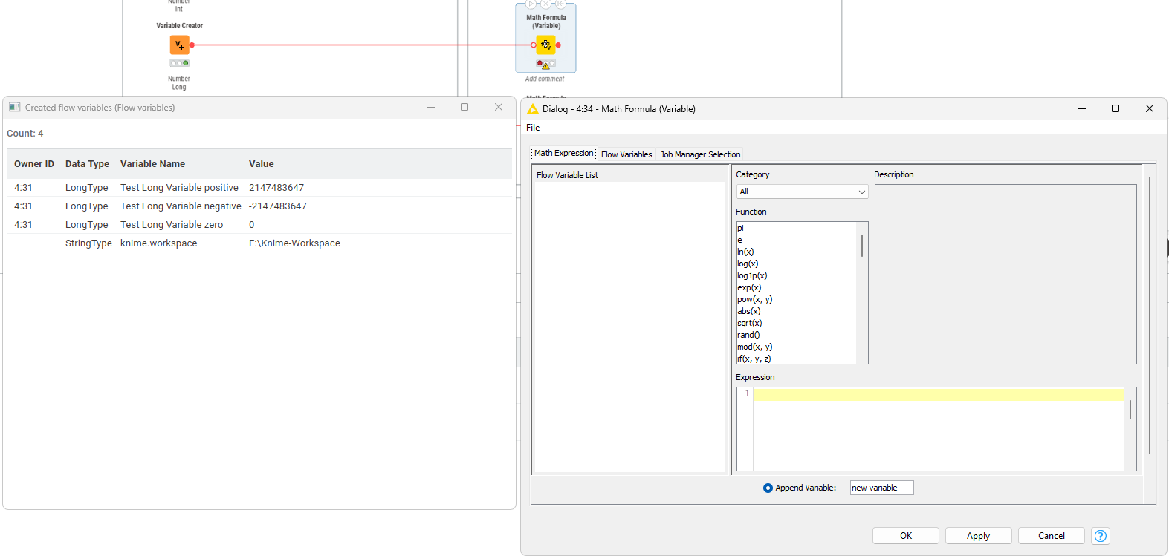Click the red output port of Variable Creator

pos(192,45)
